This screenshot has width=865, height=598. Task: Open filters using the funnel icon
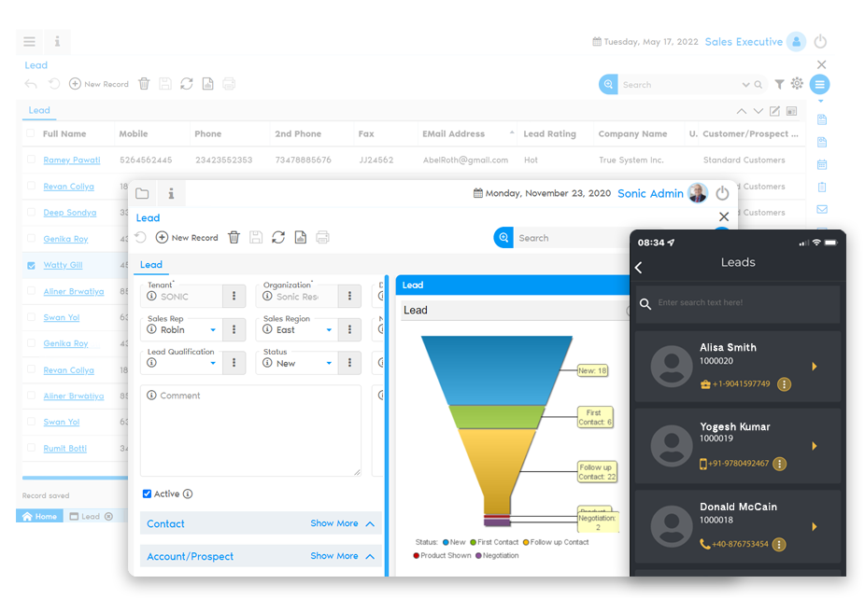[780, 84]
